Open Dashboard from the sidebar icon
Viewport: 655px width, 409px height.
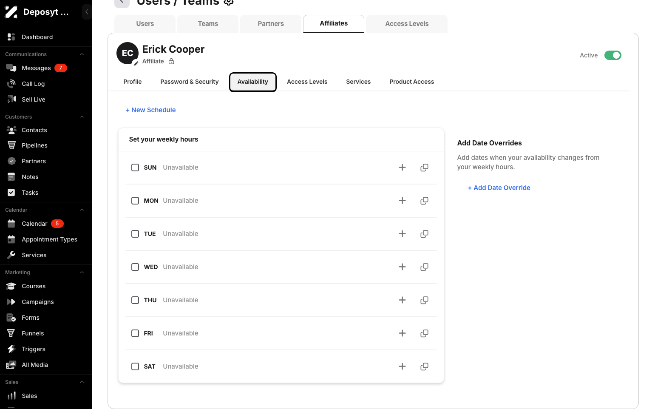point(11,37)
